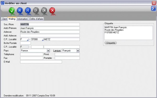Screen dimensions: 157x98
Task: Click the postal code field showing 57000
Action: pos(37,39)
